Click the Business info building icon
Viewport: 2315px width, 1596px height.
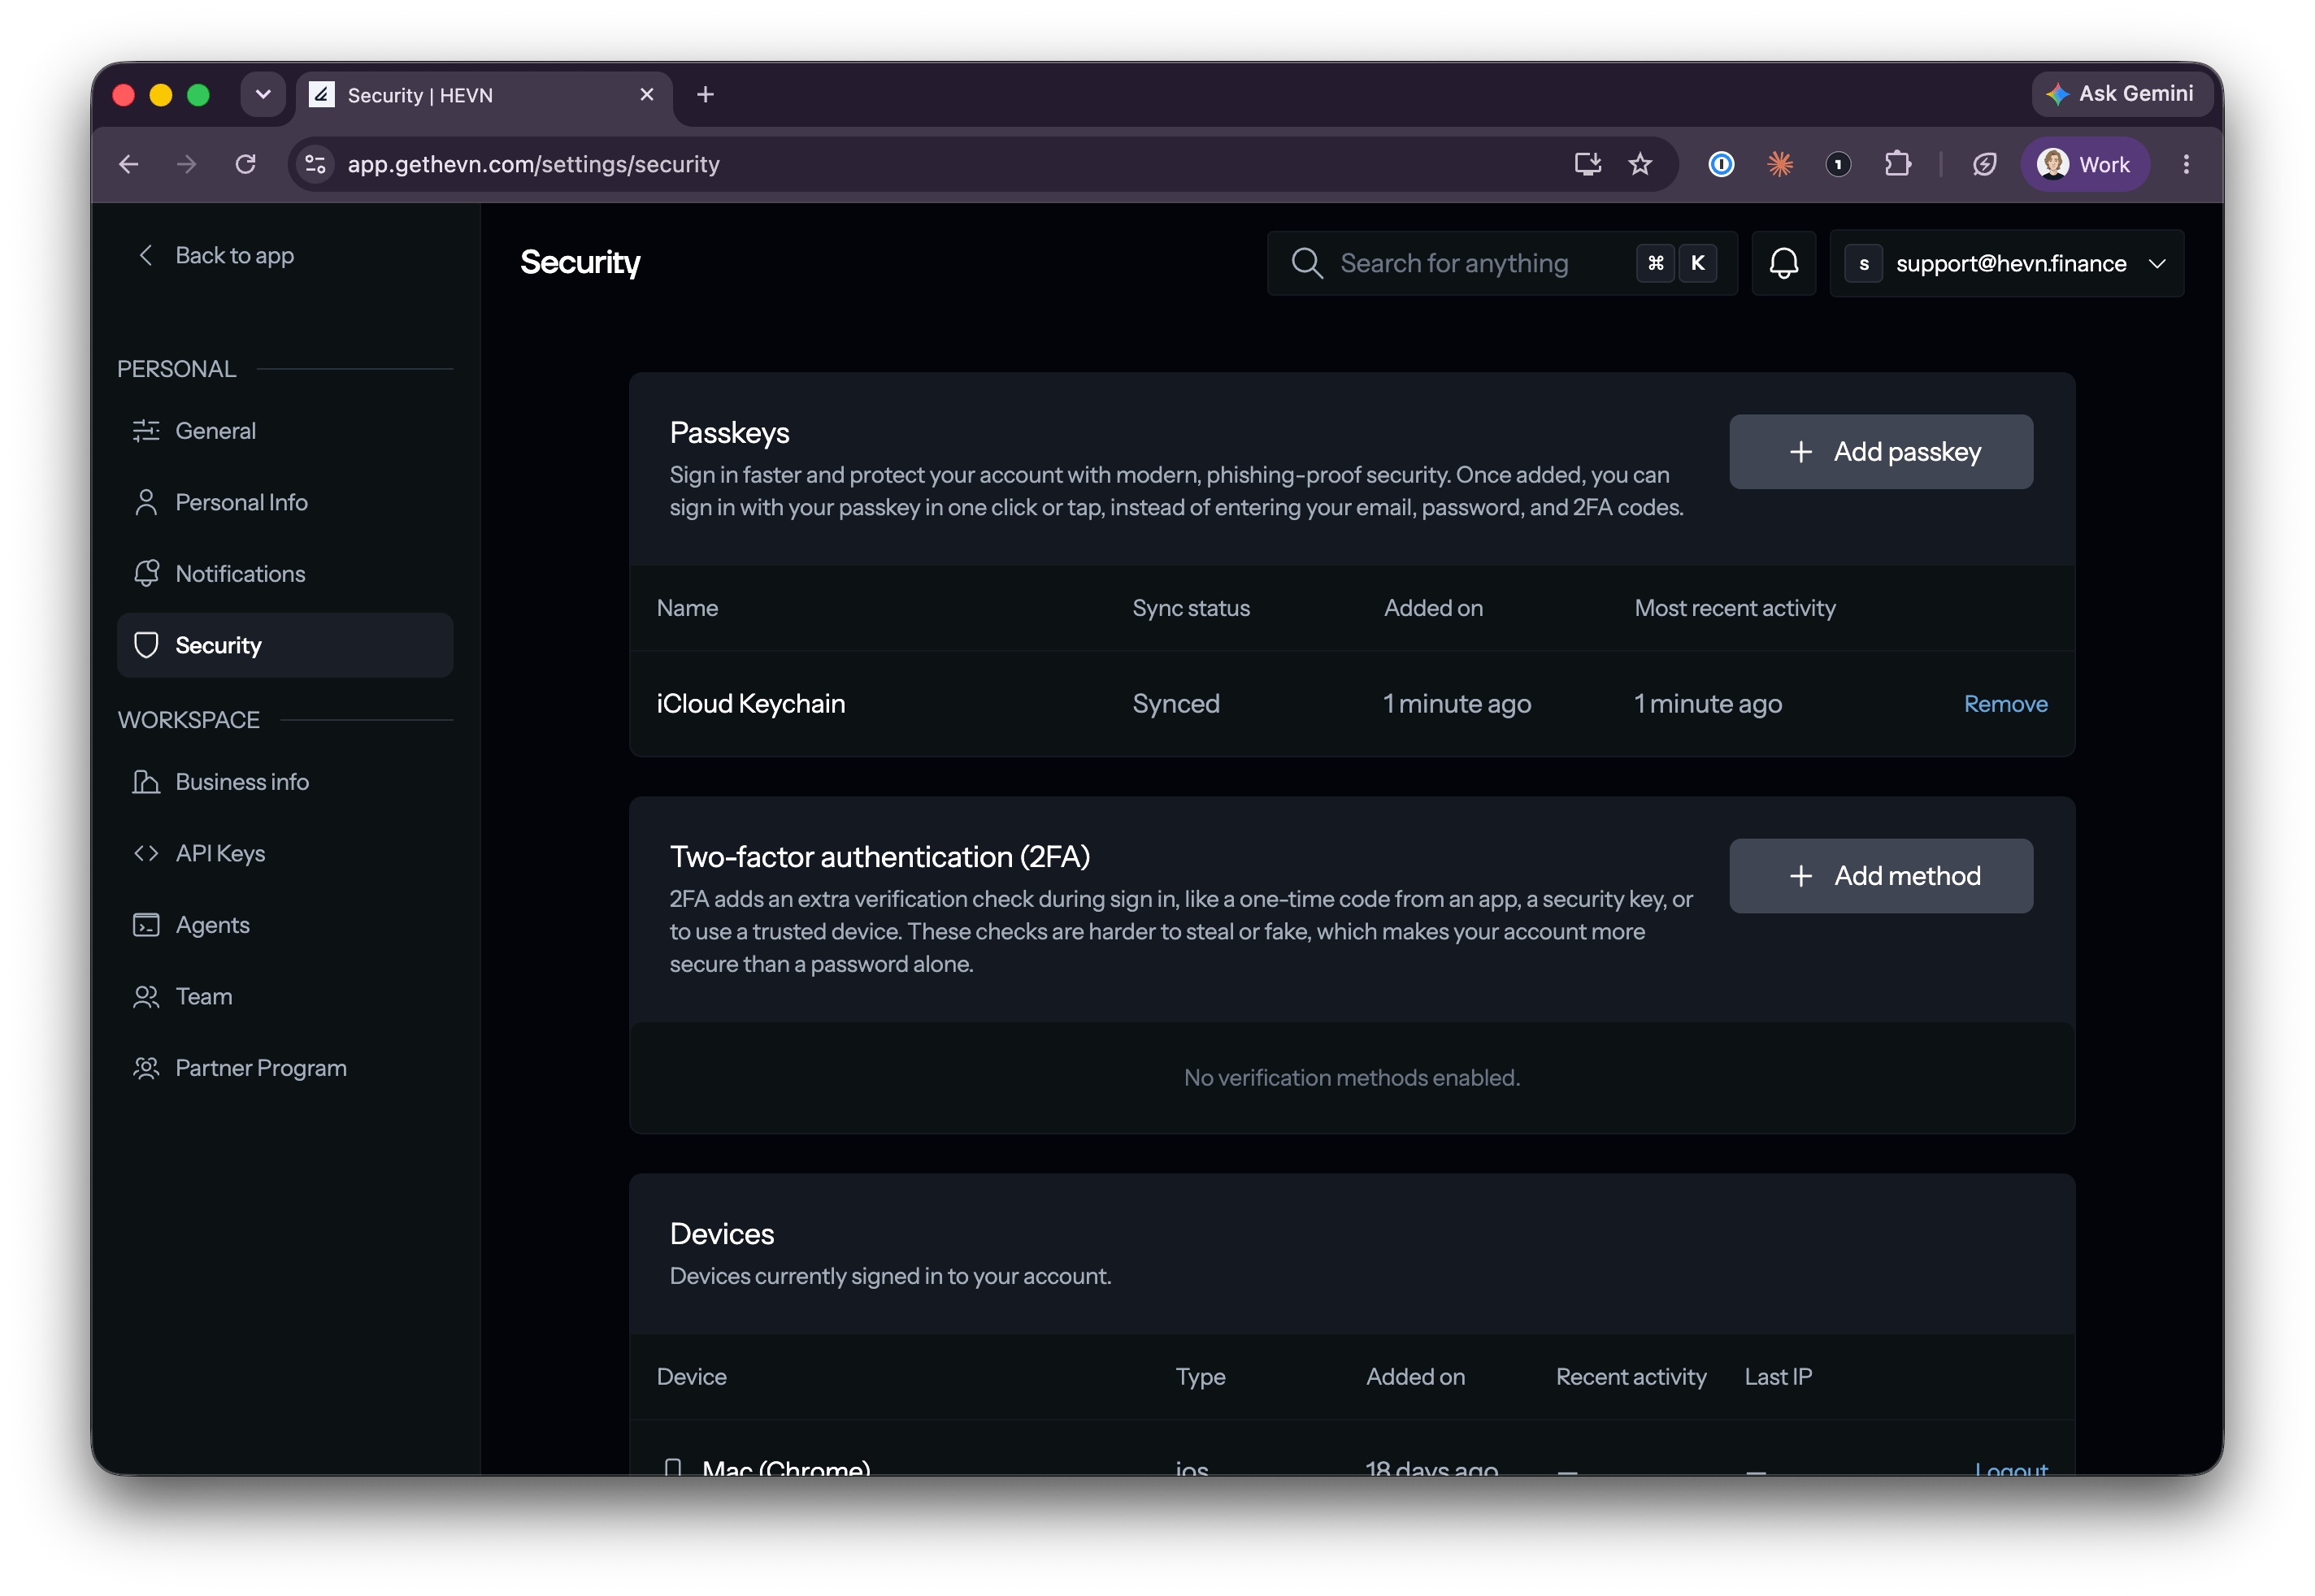[146, 782]
